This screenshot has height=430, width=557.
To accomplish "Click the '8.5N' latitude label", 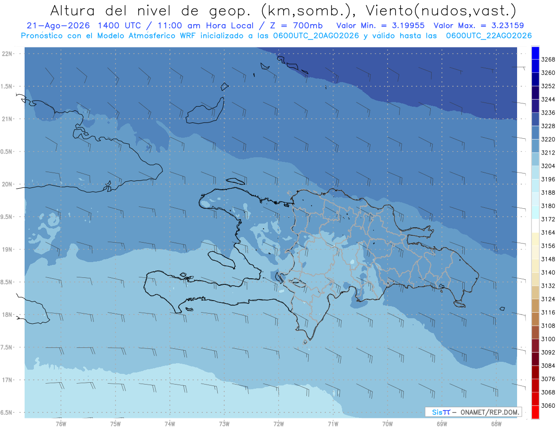I will (6, 282).
